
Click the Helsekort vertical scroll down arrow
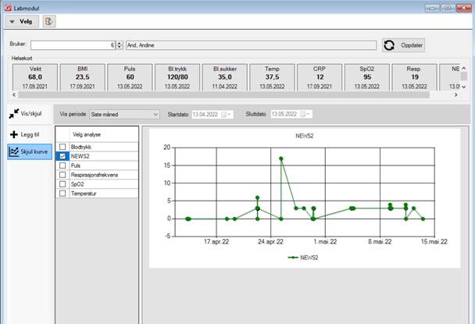click(x=464, y=87)
